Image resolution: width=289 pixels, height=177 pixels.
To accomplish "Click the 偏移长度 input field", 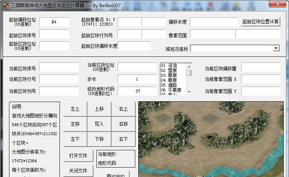I will pyautogui.click(x=214, y=22).
